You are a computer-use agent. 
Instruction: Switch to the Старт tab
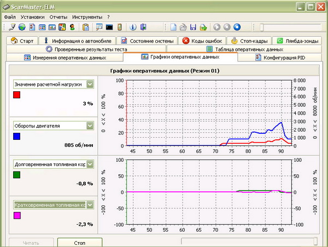(x=22, y=41)
